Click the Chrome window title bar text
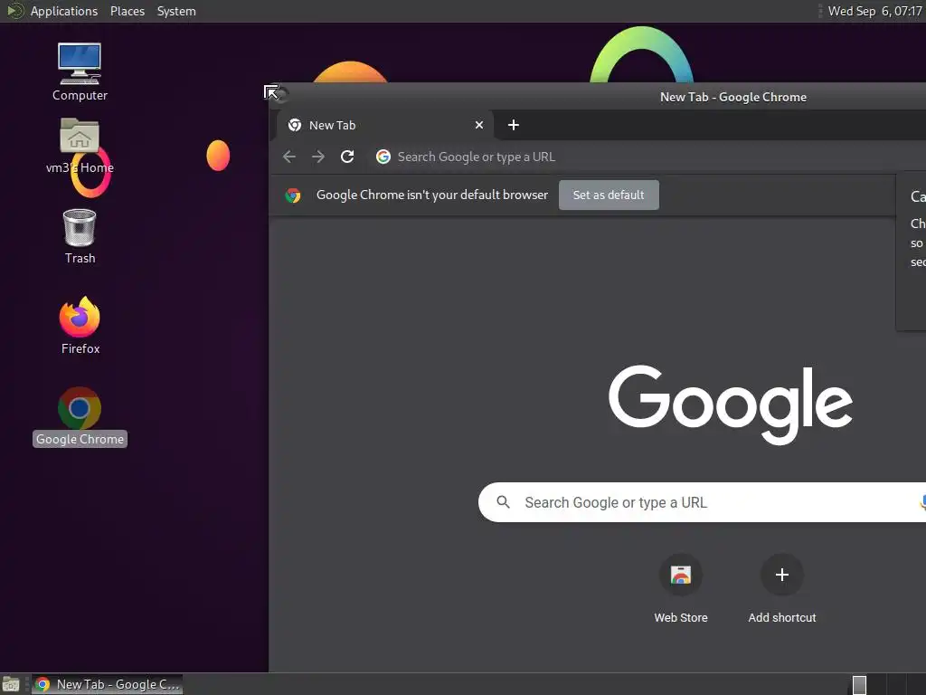This screenshot has height=695, width=926. (x=732, y=97)
